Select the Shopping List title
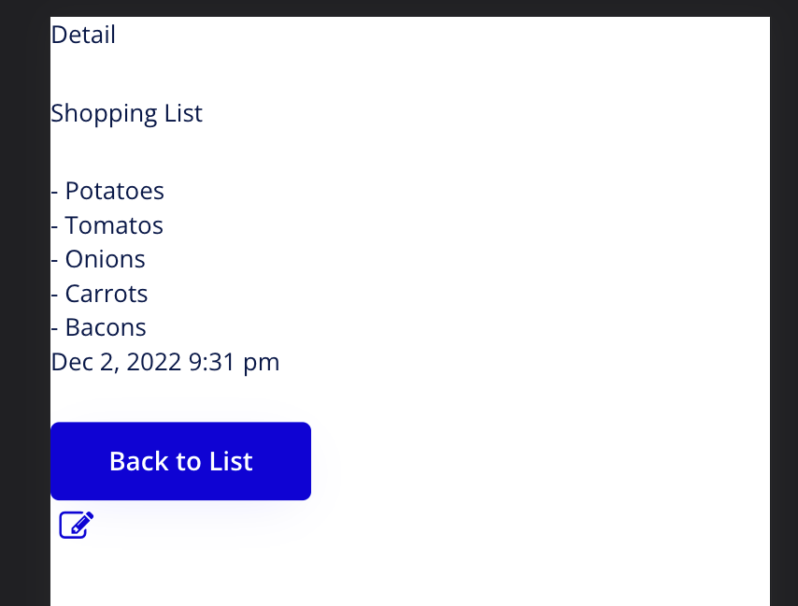Image resolution: width=798 pixels, height=606 pixels. pos(126,114)
